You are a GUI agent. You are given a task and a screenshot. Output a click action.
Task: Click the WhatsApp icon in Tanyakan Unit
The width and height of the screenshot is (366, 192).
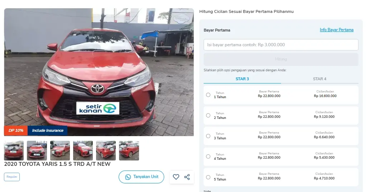click(x=128, y=177)
